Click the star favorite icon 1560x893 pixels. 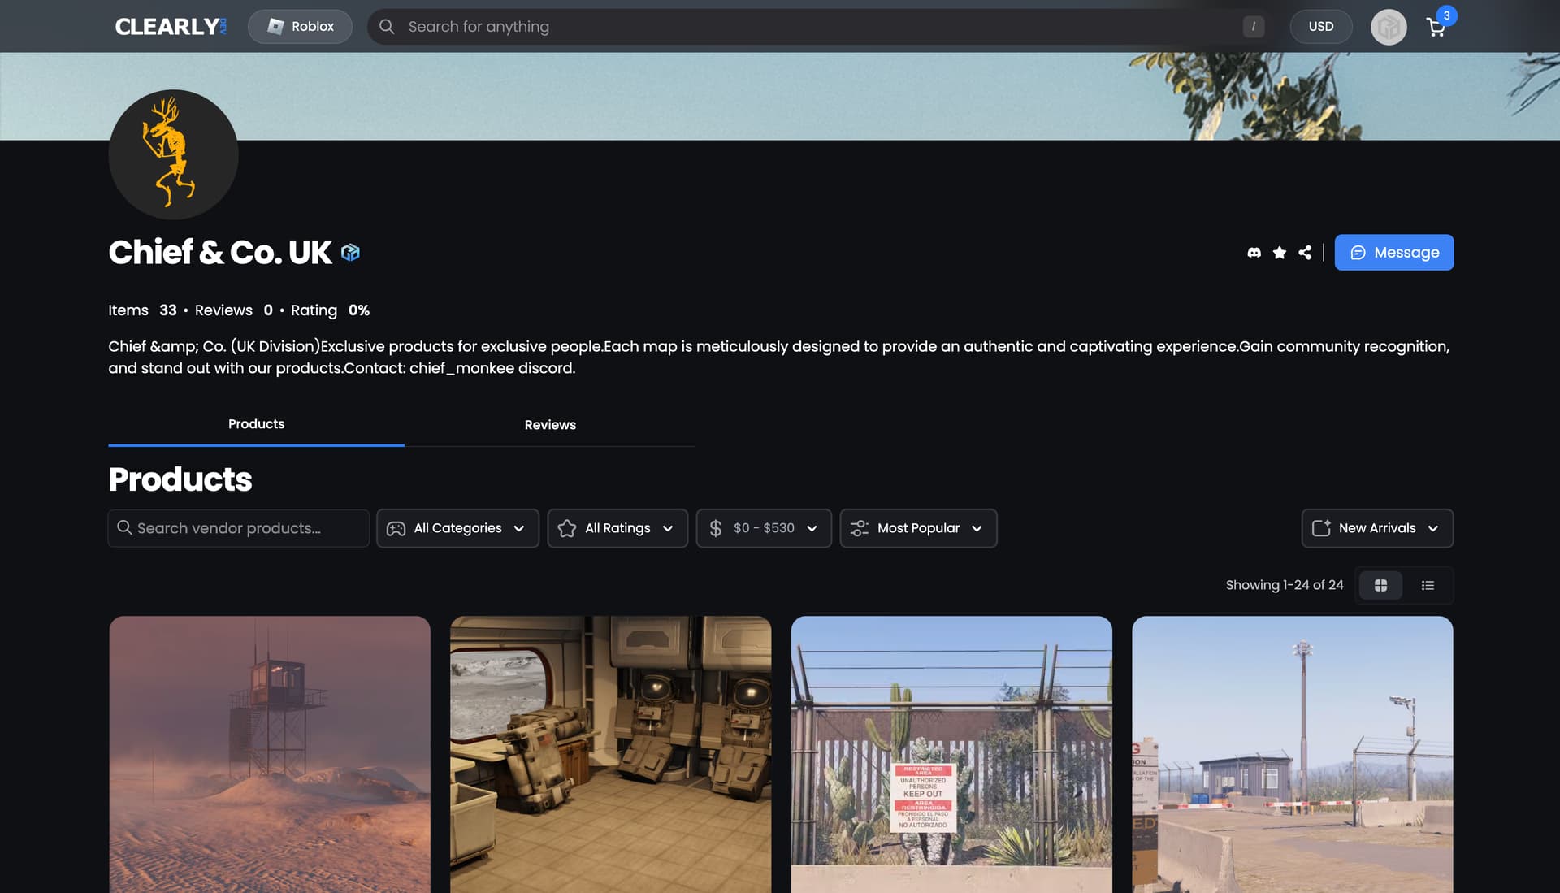point(1280,253)
